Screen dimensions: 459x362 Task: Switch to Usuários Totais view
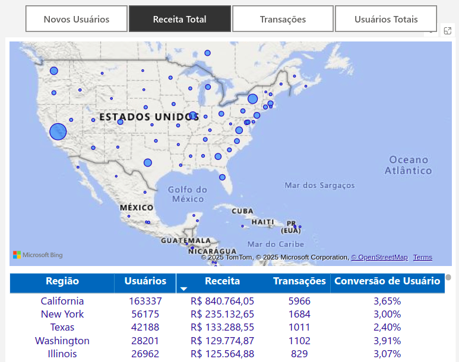[x=386, y=19]
